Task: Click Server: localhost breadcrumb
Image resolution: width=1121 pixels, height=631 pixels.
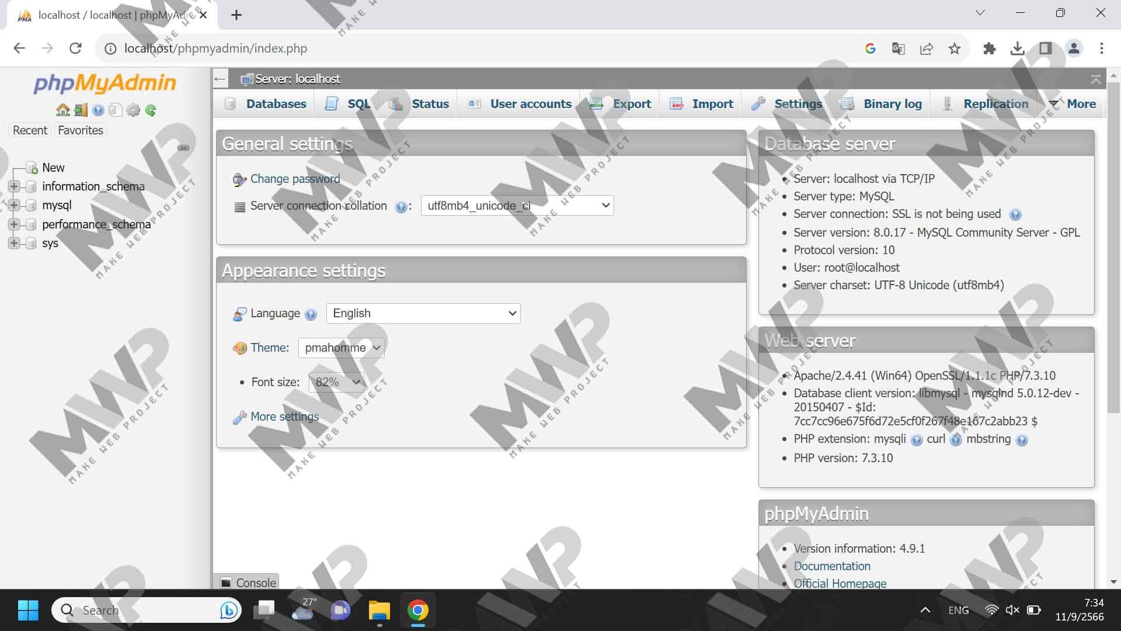Action: [297, 79]
